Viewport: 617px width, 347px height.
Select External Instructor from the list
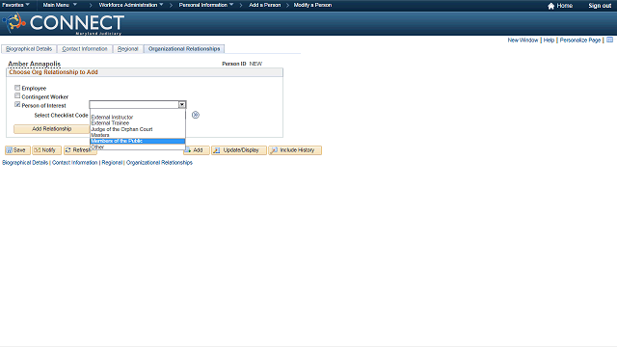pyautogui.click(x=137, y=118)
